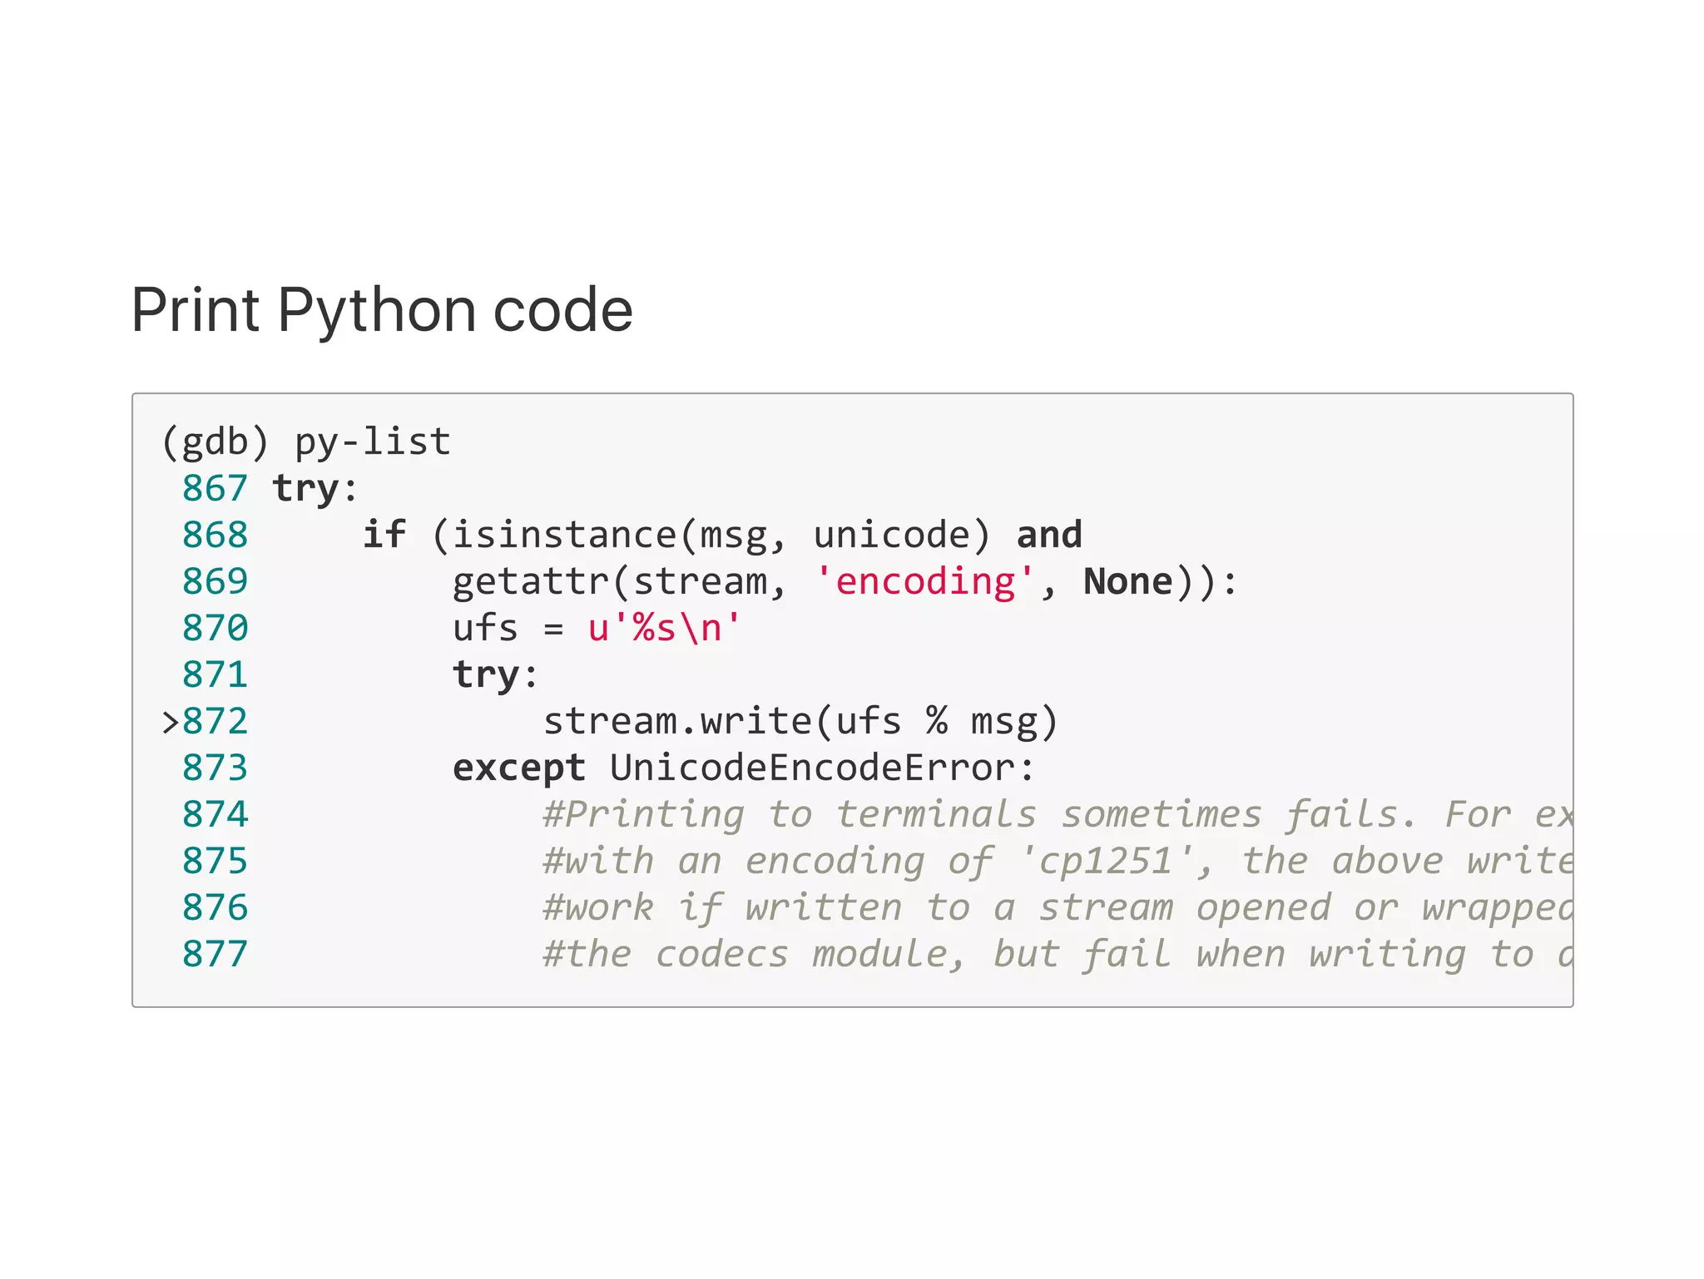Image resolution: width=1704 pixels, height=1279 pixels.
Task: Click 'UnicodeEncodeError:' on line 873
Action: [x=822, y=768]
